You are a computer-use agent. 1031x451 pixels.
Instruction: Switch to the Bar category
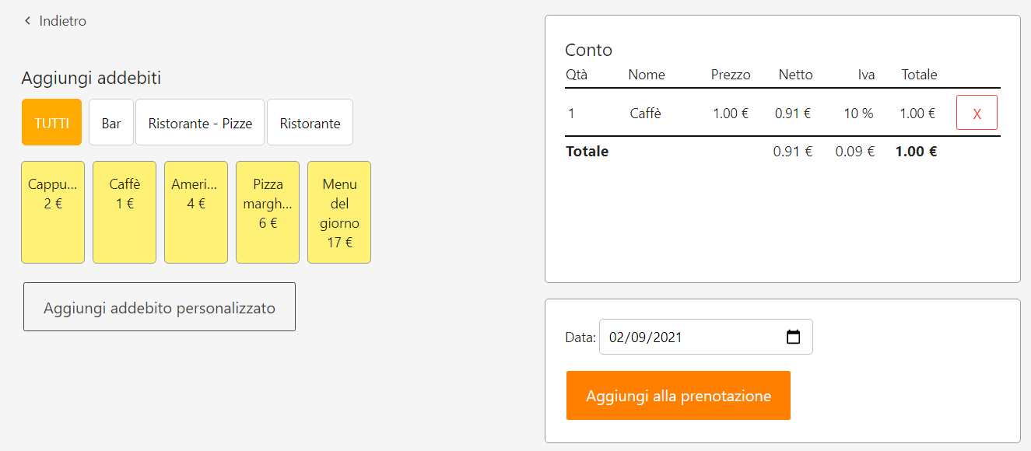click(x=111, y=123)
